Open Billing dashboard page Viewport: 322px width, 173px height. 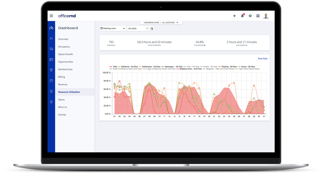pos(62,77)
